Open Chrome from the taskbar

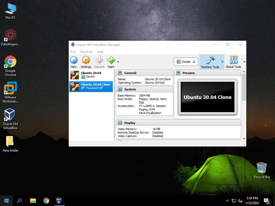click(x=46, y=201)
